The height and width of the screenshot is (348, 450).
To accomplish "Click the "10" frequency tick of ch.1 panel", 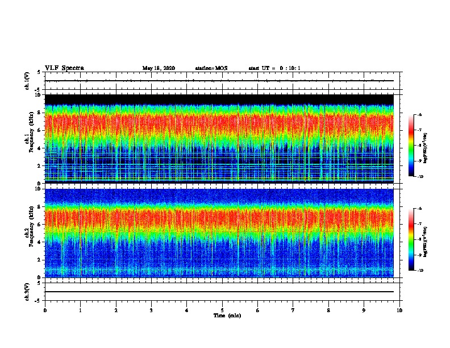I will (39, 95).
